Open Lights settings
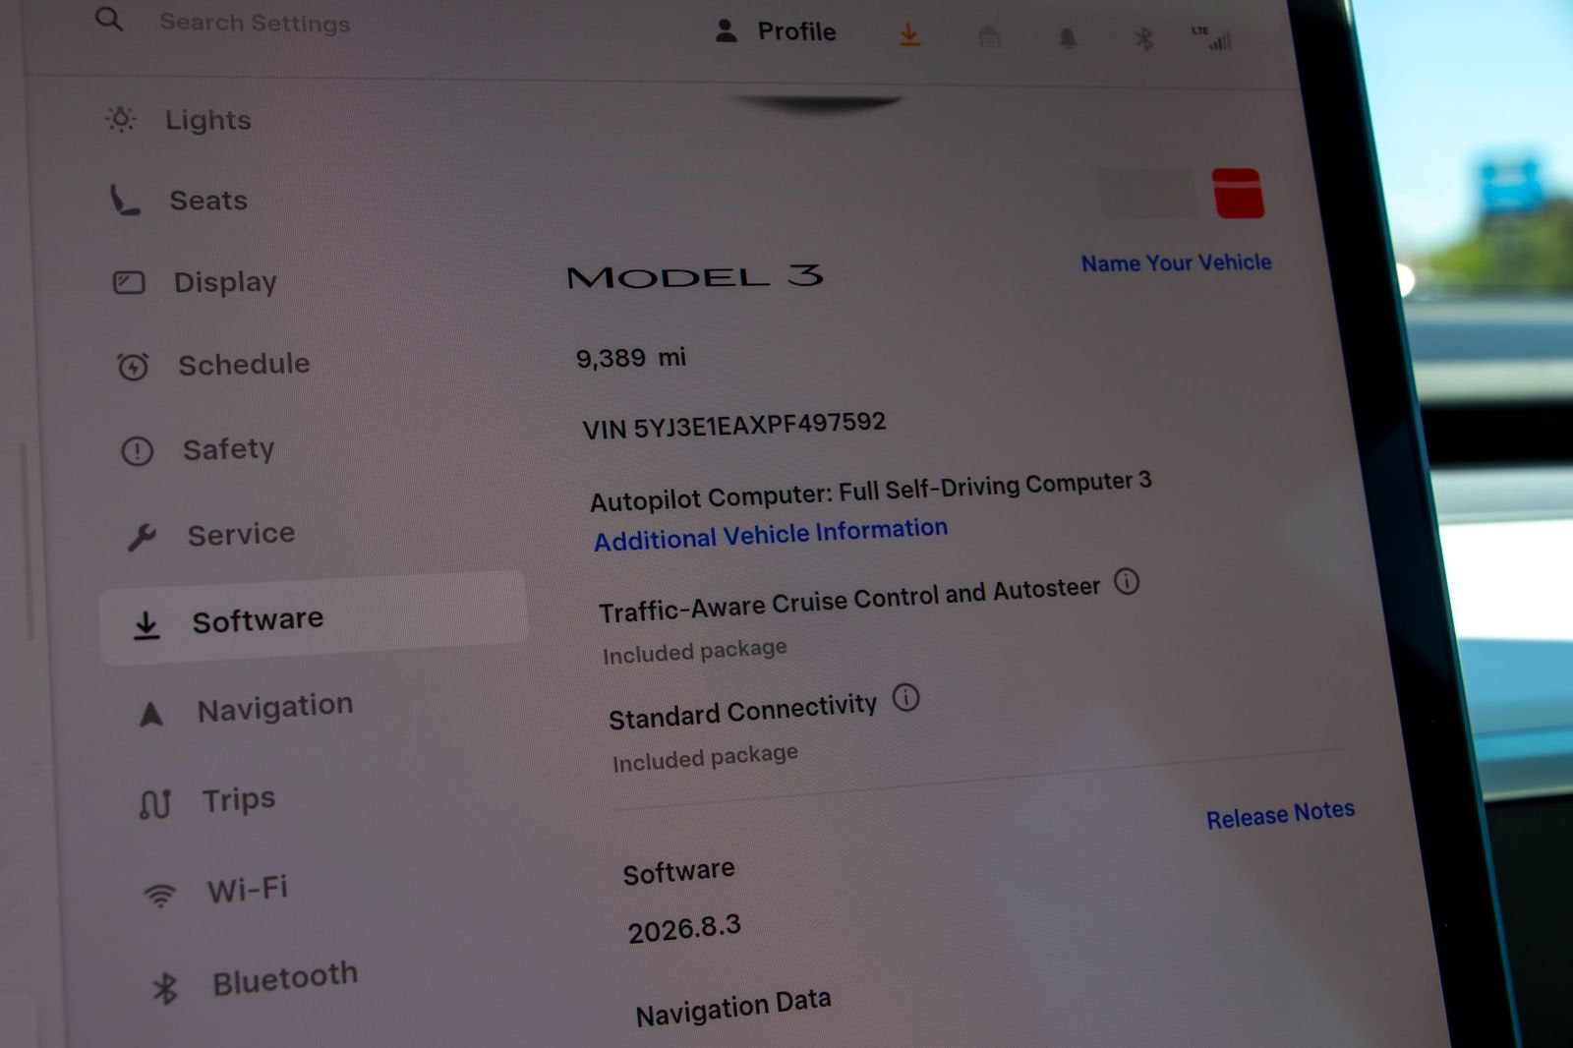The width and height of the screenshot is (1573, 1048). click(208, 120)
